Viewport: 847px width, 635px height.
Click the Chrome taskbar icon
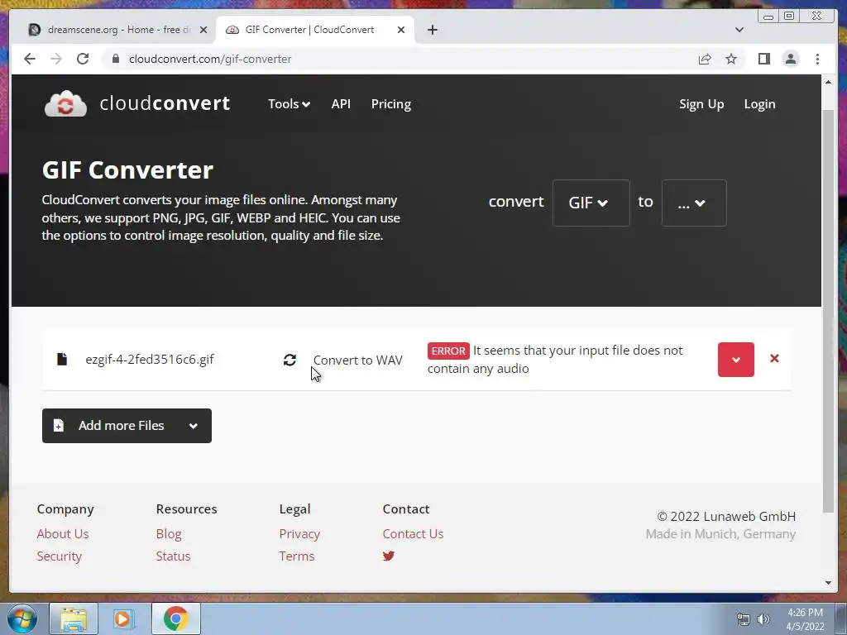pos(175,618)
